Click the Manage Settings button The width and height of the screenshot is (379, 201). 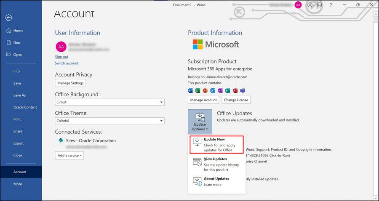(x=70, y=83)
